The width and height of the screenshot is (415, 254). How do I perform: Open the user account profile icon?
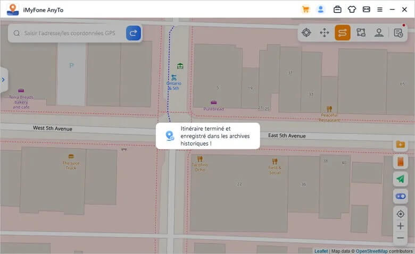(x=320, y=10)
